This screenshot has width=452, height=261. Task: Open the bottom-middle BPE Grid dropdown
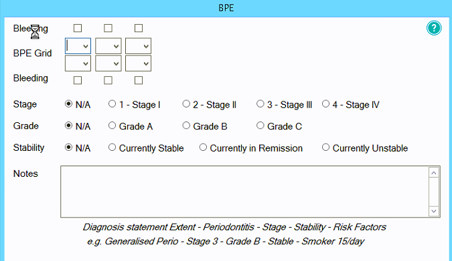click(x=108, y=63)
